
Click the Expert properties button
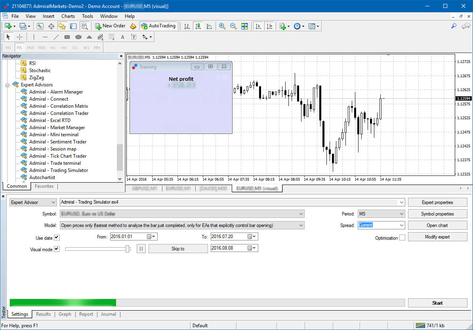pyautogui.click(x=437, y=202)
